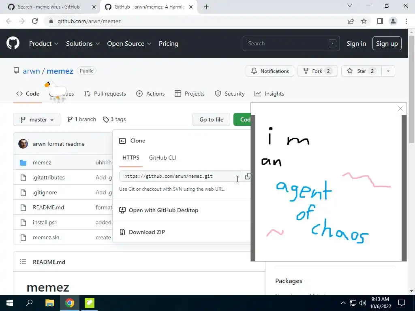Click the network icon in system tray

click(353, 303)
